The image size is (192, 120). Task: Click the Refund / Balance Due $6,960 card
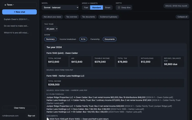[173, 61]
